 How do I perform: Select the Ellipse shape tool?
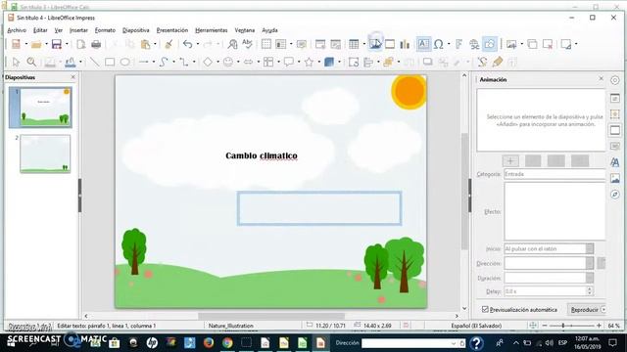pos(125,62)
